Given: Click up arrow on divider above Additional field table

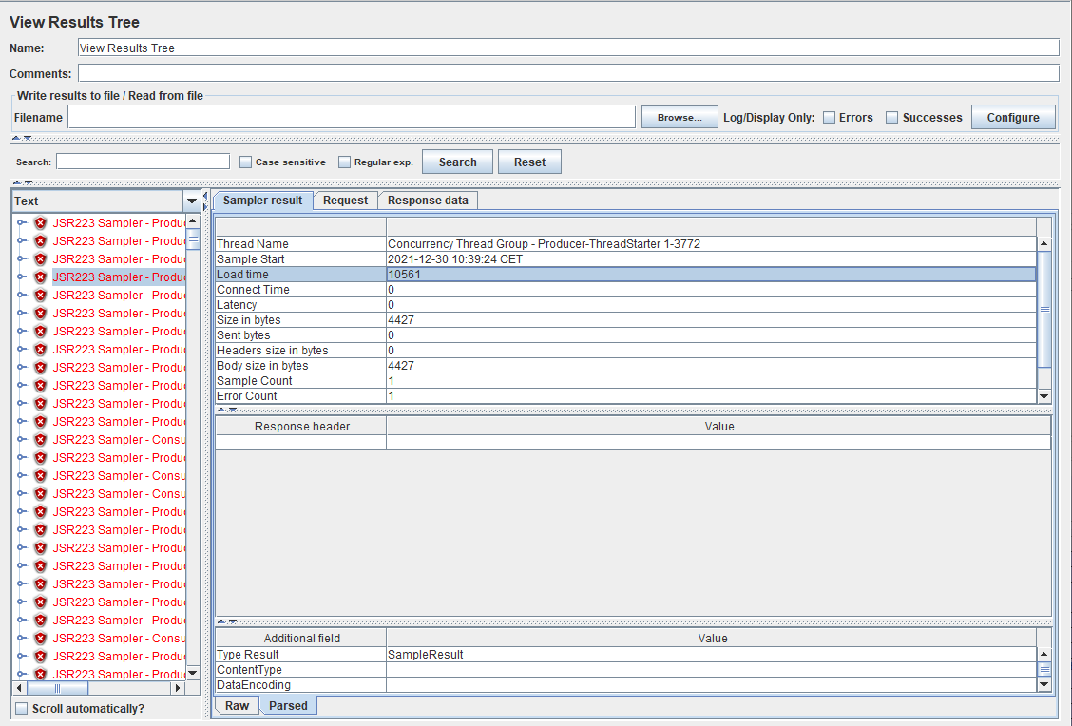Looking at the screenshot, I should pyautogui.click(x=221, y=621).
